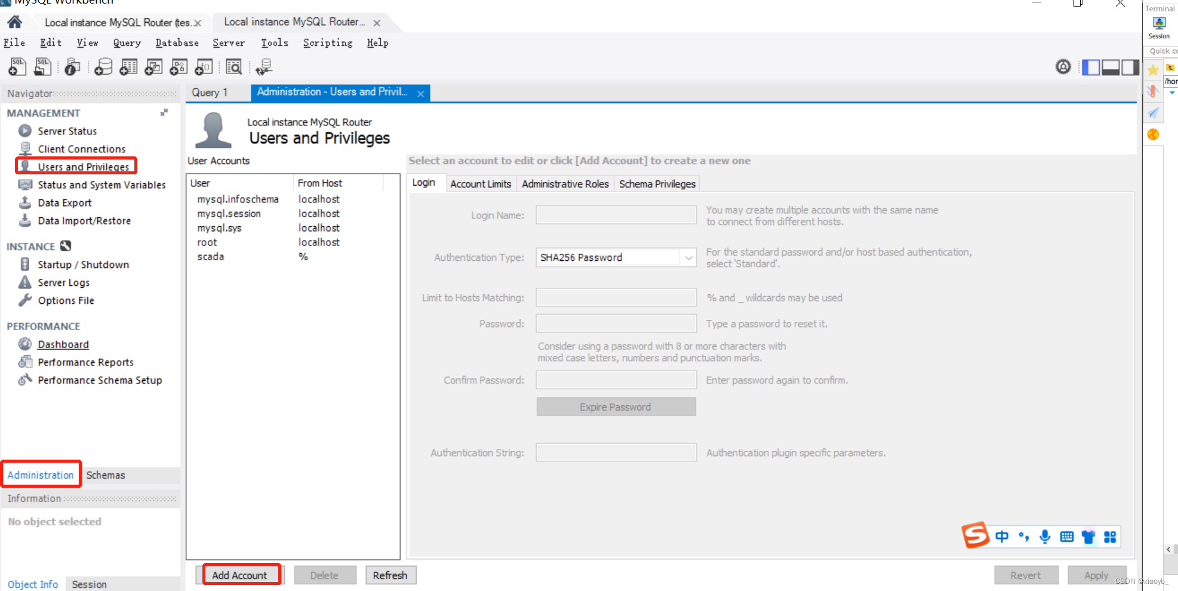
Task: Click the Confirm Password field
Action: (616, 380)
